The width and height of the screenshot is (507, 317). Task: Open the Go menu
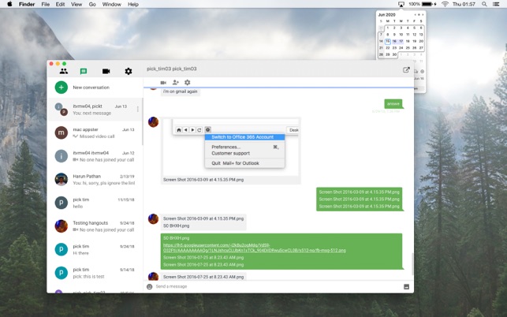point(92,4)
